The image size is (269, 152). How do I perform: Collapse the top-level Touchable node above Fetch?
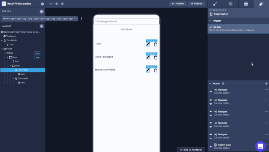[2, 40]
